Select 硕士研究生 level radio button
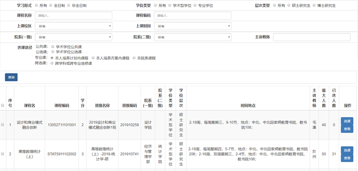The height and width of the screenshot is (171, 358). click(x=289, y=6)
